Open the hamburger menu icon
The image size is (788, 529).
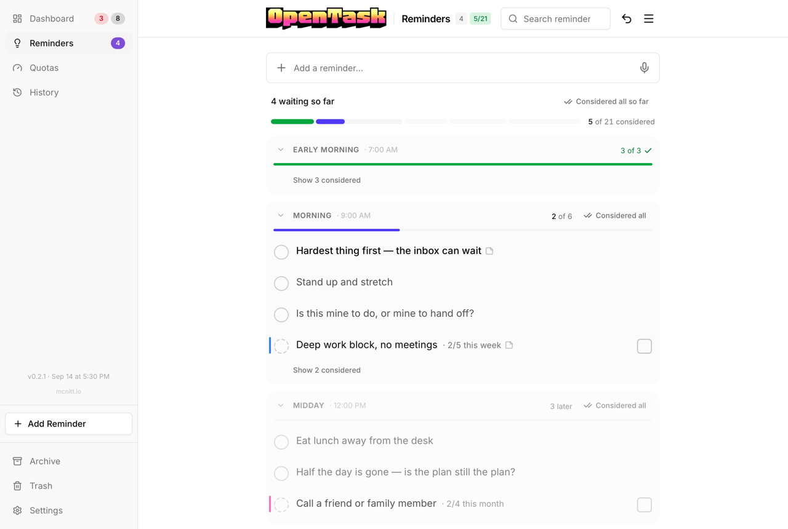pyautogui.click(x=649, y=19)
